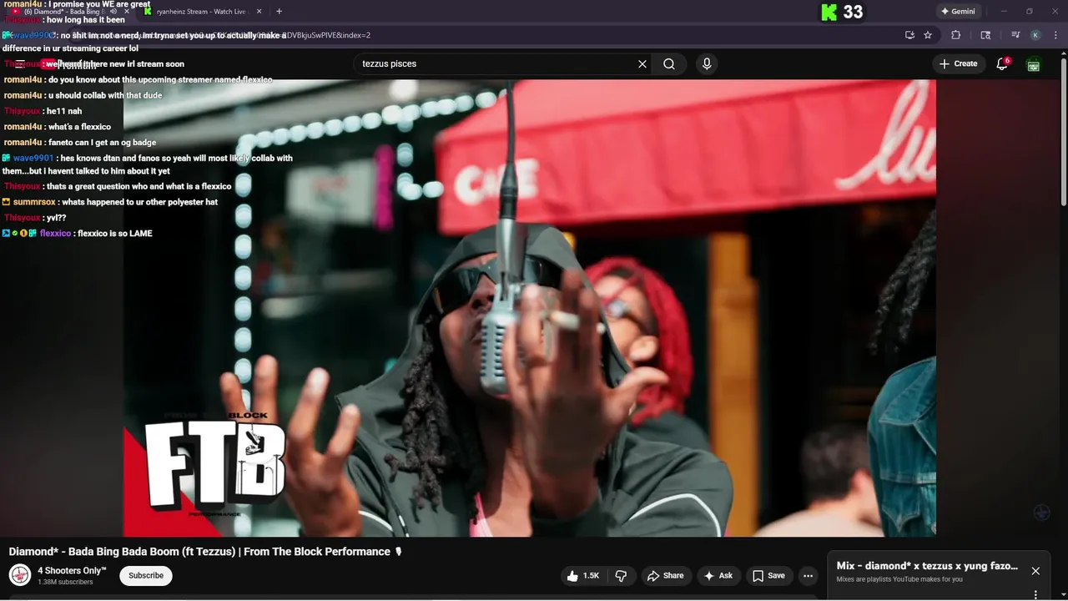1068x601 pixels.
Task: Like the video with 1.5K likes
Action: tap(582, 576)
